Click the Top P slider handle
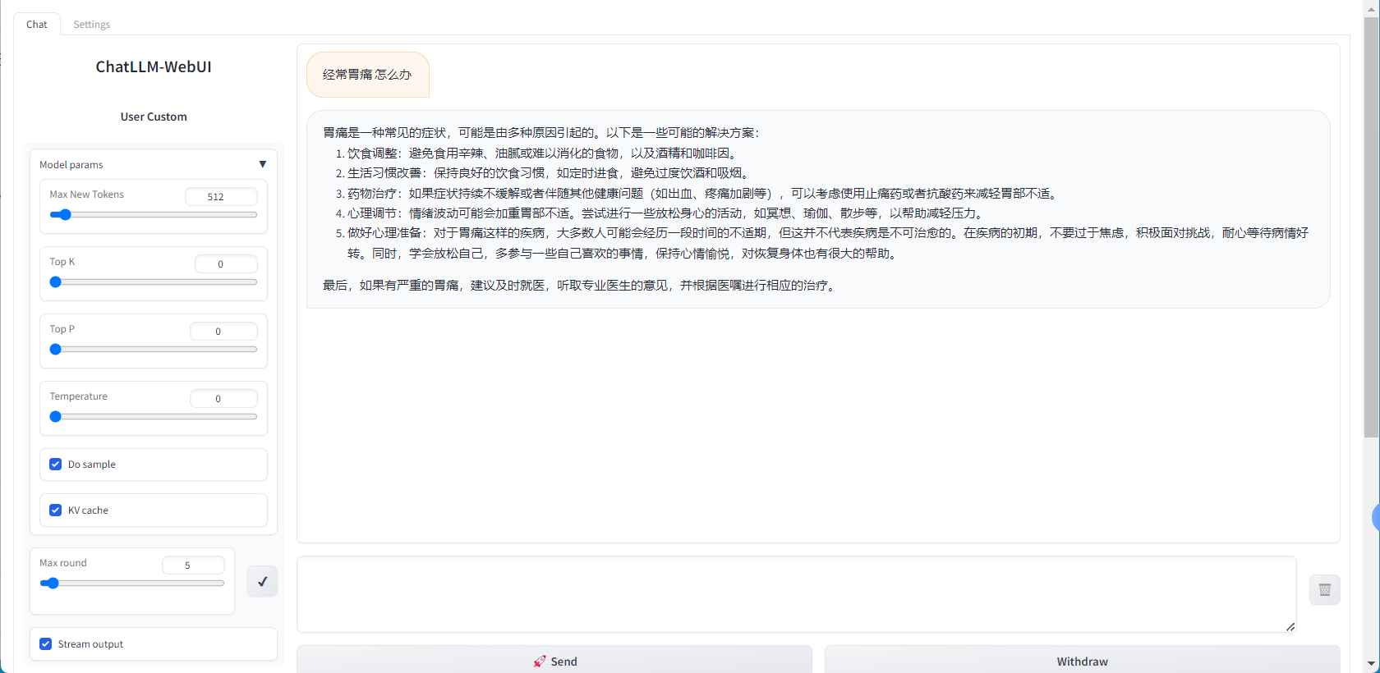 click(56, 350)
